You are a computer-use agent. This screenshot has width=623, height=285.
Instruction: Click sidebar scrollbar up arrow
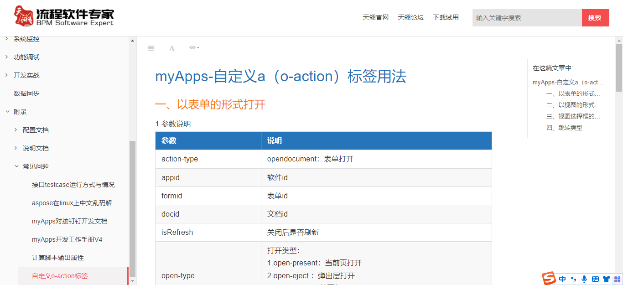coord(133,41)
